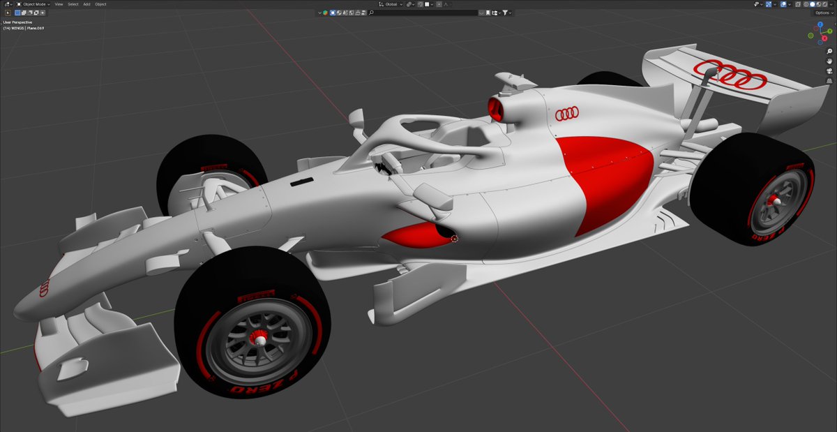
Task: Open the Global transform orientation dropdown
Action: point(391,4)
